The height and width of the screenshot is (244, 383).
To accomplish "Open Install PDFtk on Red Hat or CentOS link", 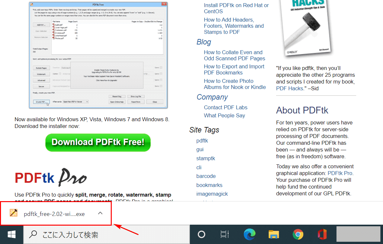I will click(236, 8).
